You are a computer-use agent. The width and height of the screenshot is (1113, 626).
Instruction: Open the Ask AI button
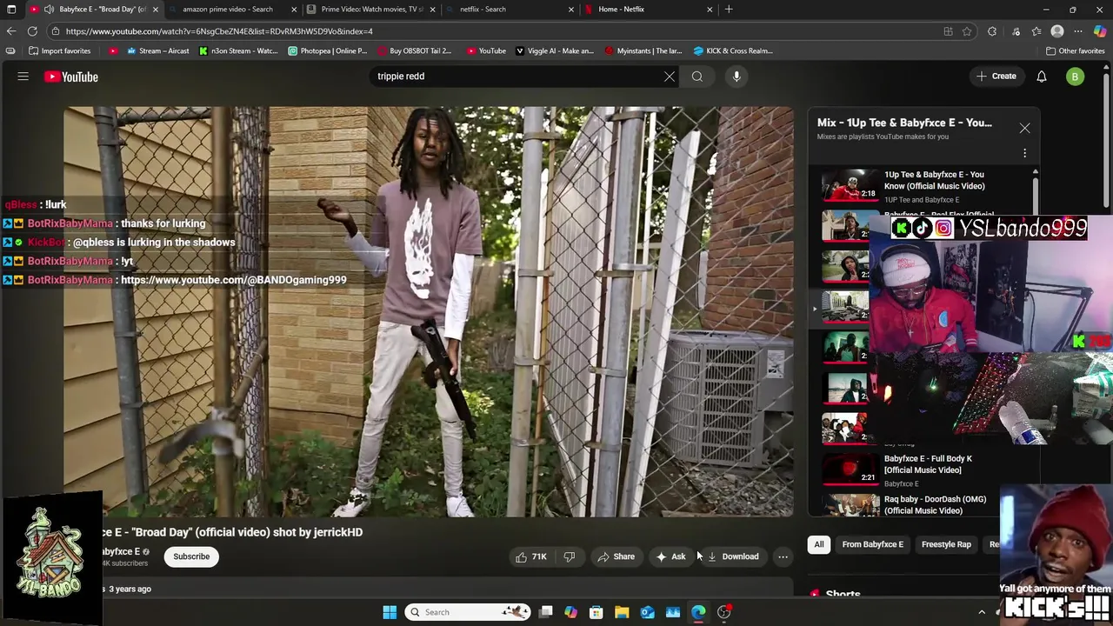(670, 556)
